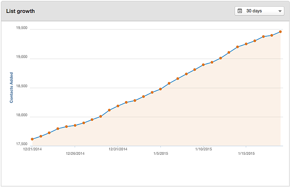This screenshot has width=290, height=187.
Task: Select the first data point at 12/21/2014
Action: pos(32,139)
